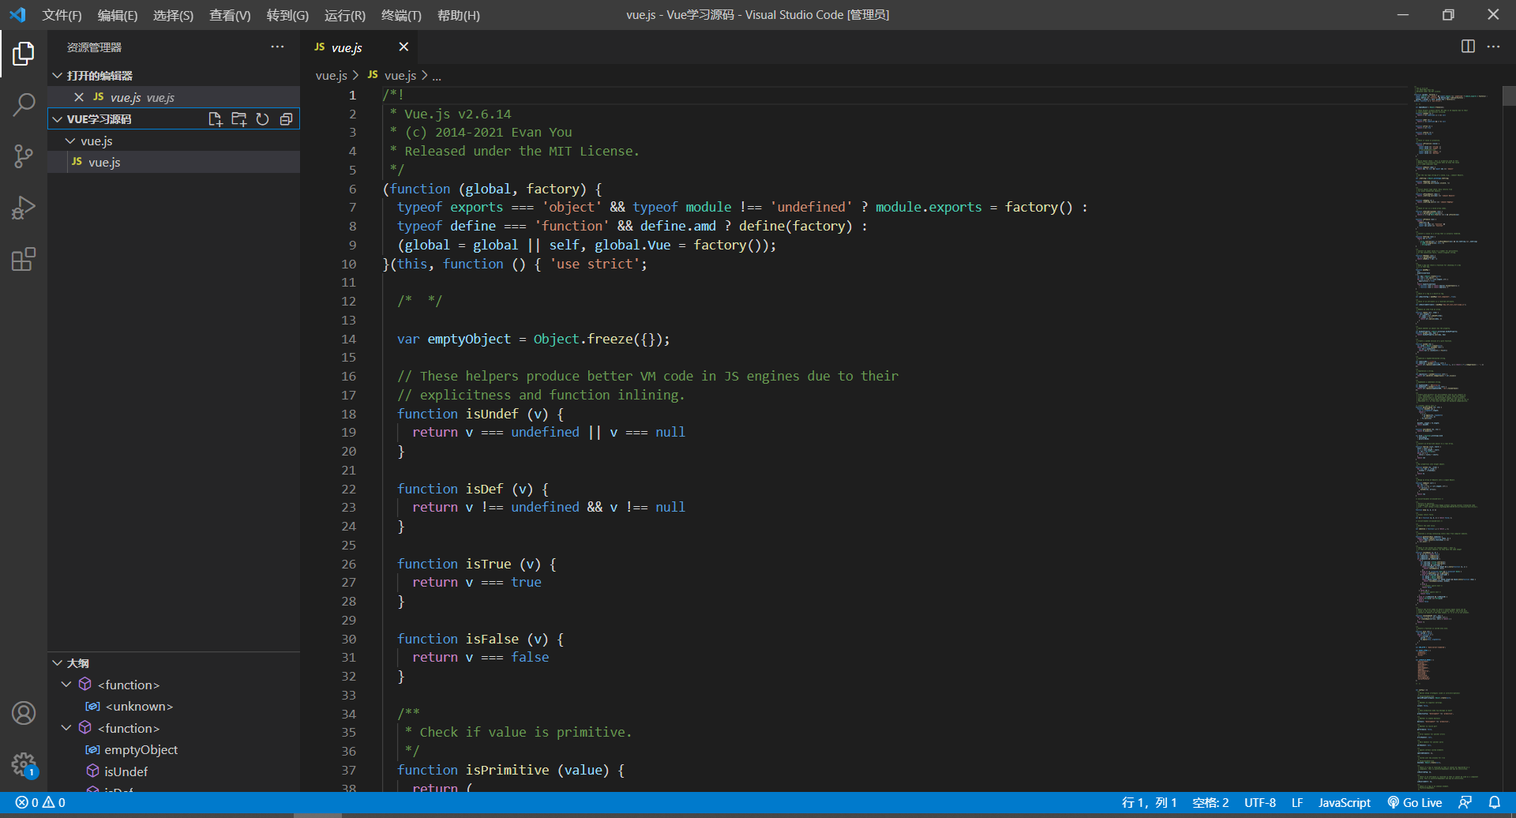The image size is (1516, 818).
Task: Close the vue.js editor tab
Action: coord(403,47)
